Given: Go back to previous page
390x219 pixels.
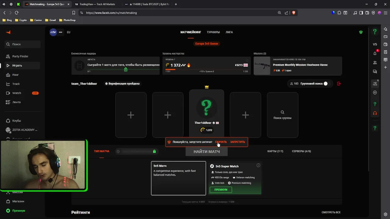Looking at the screenshot, I should point(4,13).
